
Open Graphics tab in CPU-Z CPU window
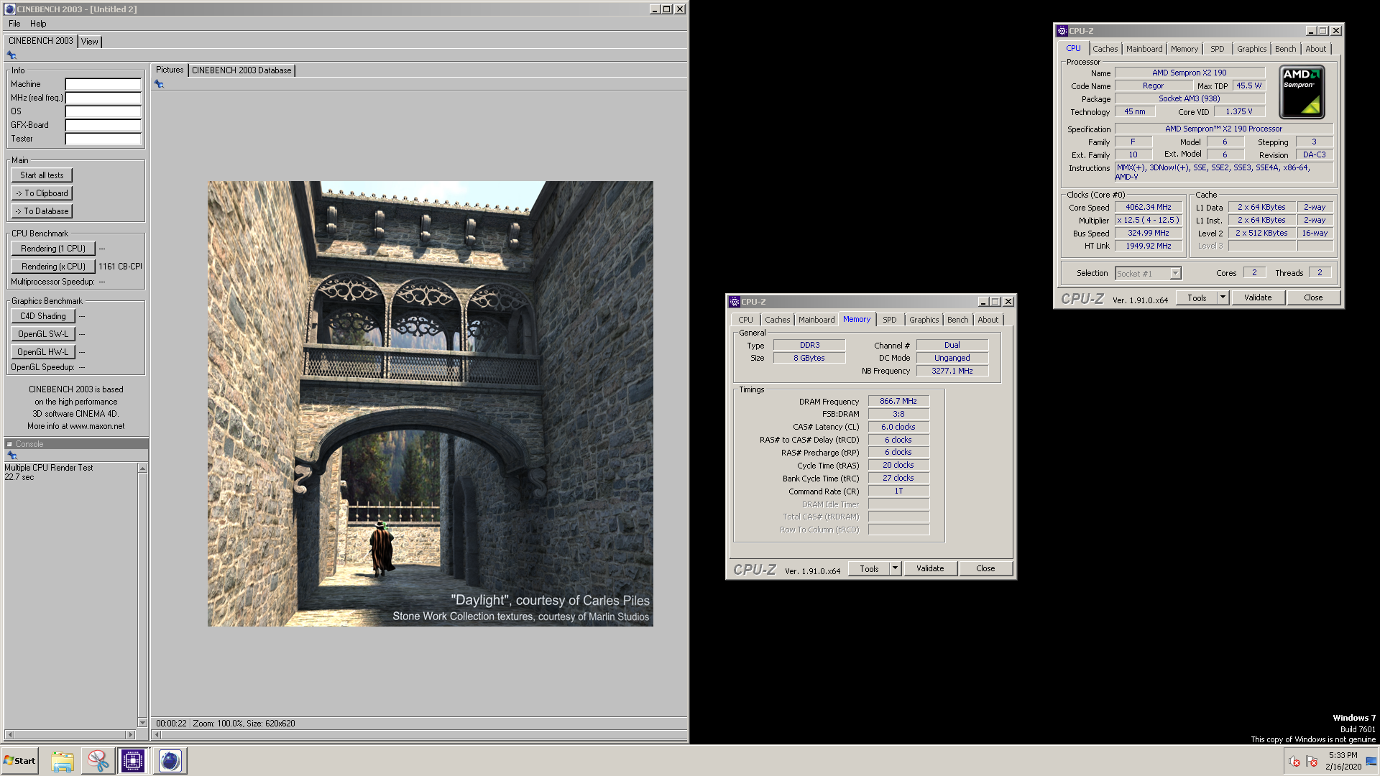coord(1252,49)
